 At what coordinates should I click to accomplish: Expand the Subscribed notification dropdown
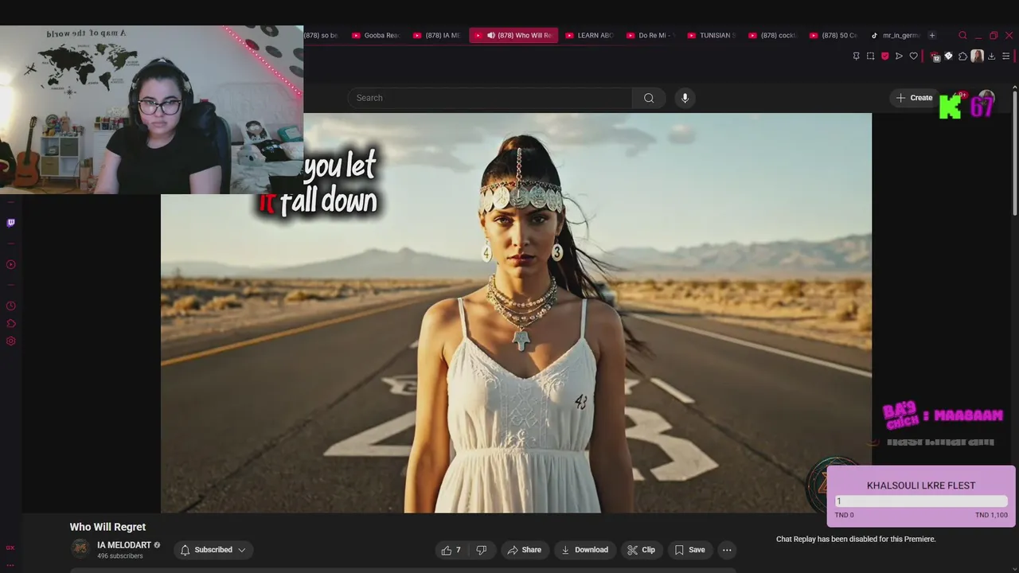213,550
